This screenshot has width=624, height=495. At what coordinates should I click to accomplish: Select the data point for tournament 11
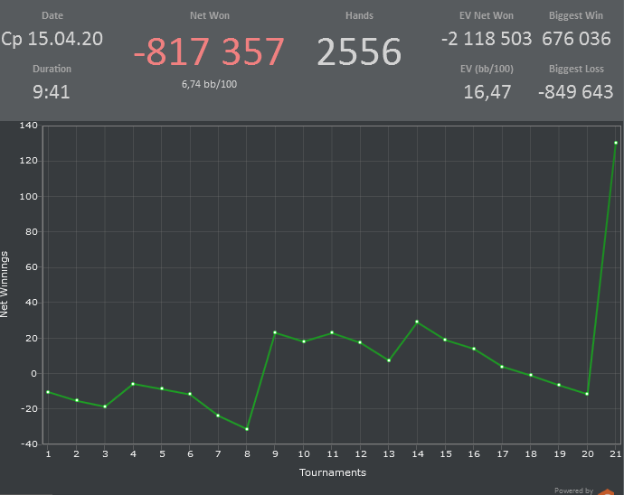(332, 332)
